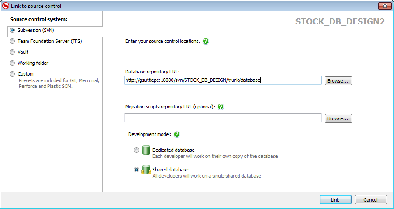
Task: Select Shared database development model
Action: click(x=137, y=170)
